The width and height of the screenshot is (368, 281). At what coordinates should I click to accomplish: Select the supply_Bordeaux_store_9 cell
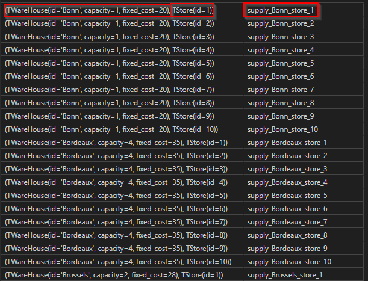303,249
